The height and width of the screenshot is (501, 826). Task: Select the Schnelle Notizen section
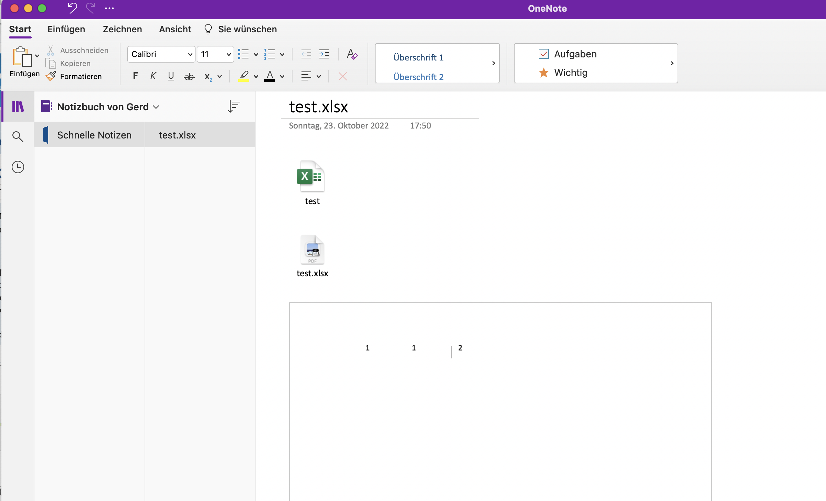[89, 135]
